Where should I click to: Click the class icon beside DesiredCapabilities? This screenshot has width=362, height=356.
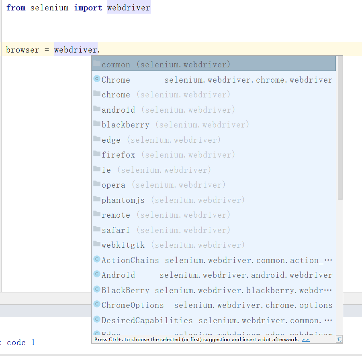pyautogui.click(x=97, y=319)
